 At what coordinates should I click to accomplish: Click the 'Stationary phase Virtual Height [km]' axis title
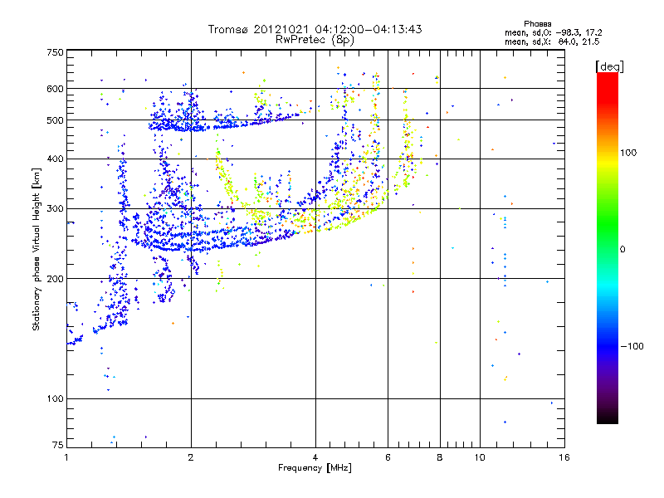[x=37, y=249]
